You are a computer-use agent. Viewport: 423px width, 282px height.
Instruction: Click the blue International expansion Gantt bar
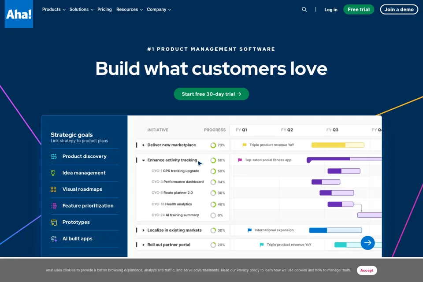point(335,230)
